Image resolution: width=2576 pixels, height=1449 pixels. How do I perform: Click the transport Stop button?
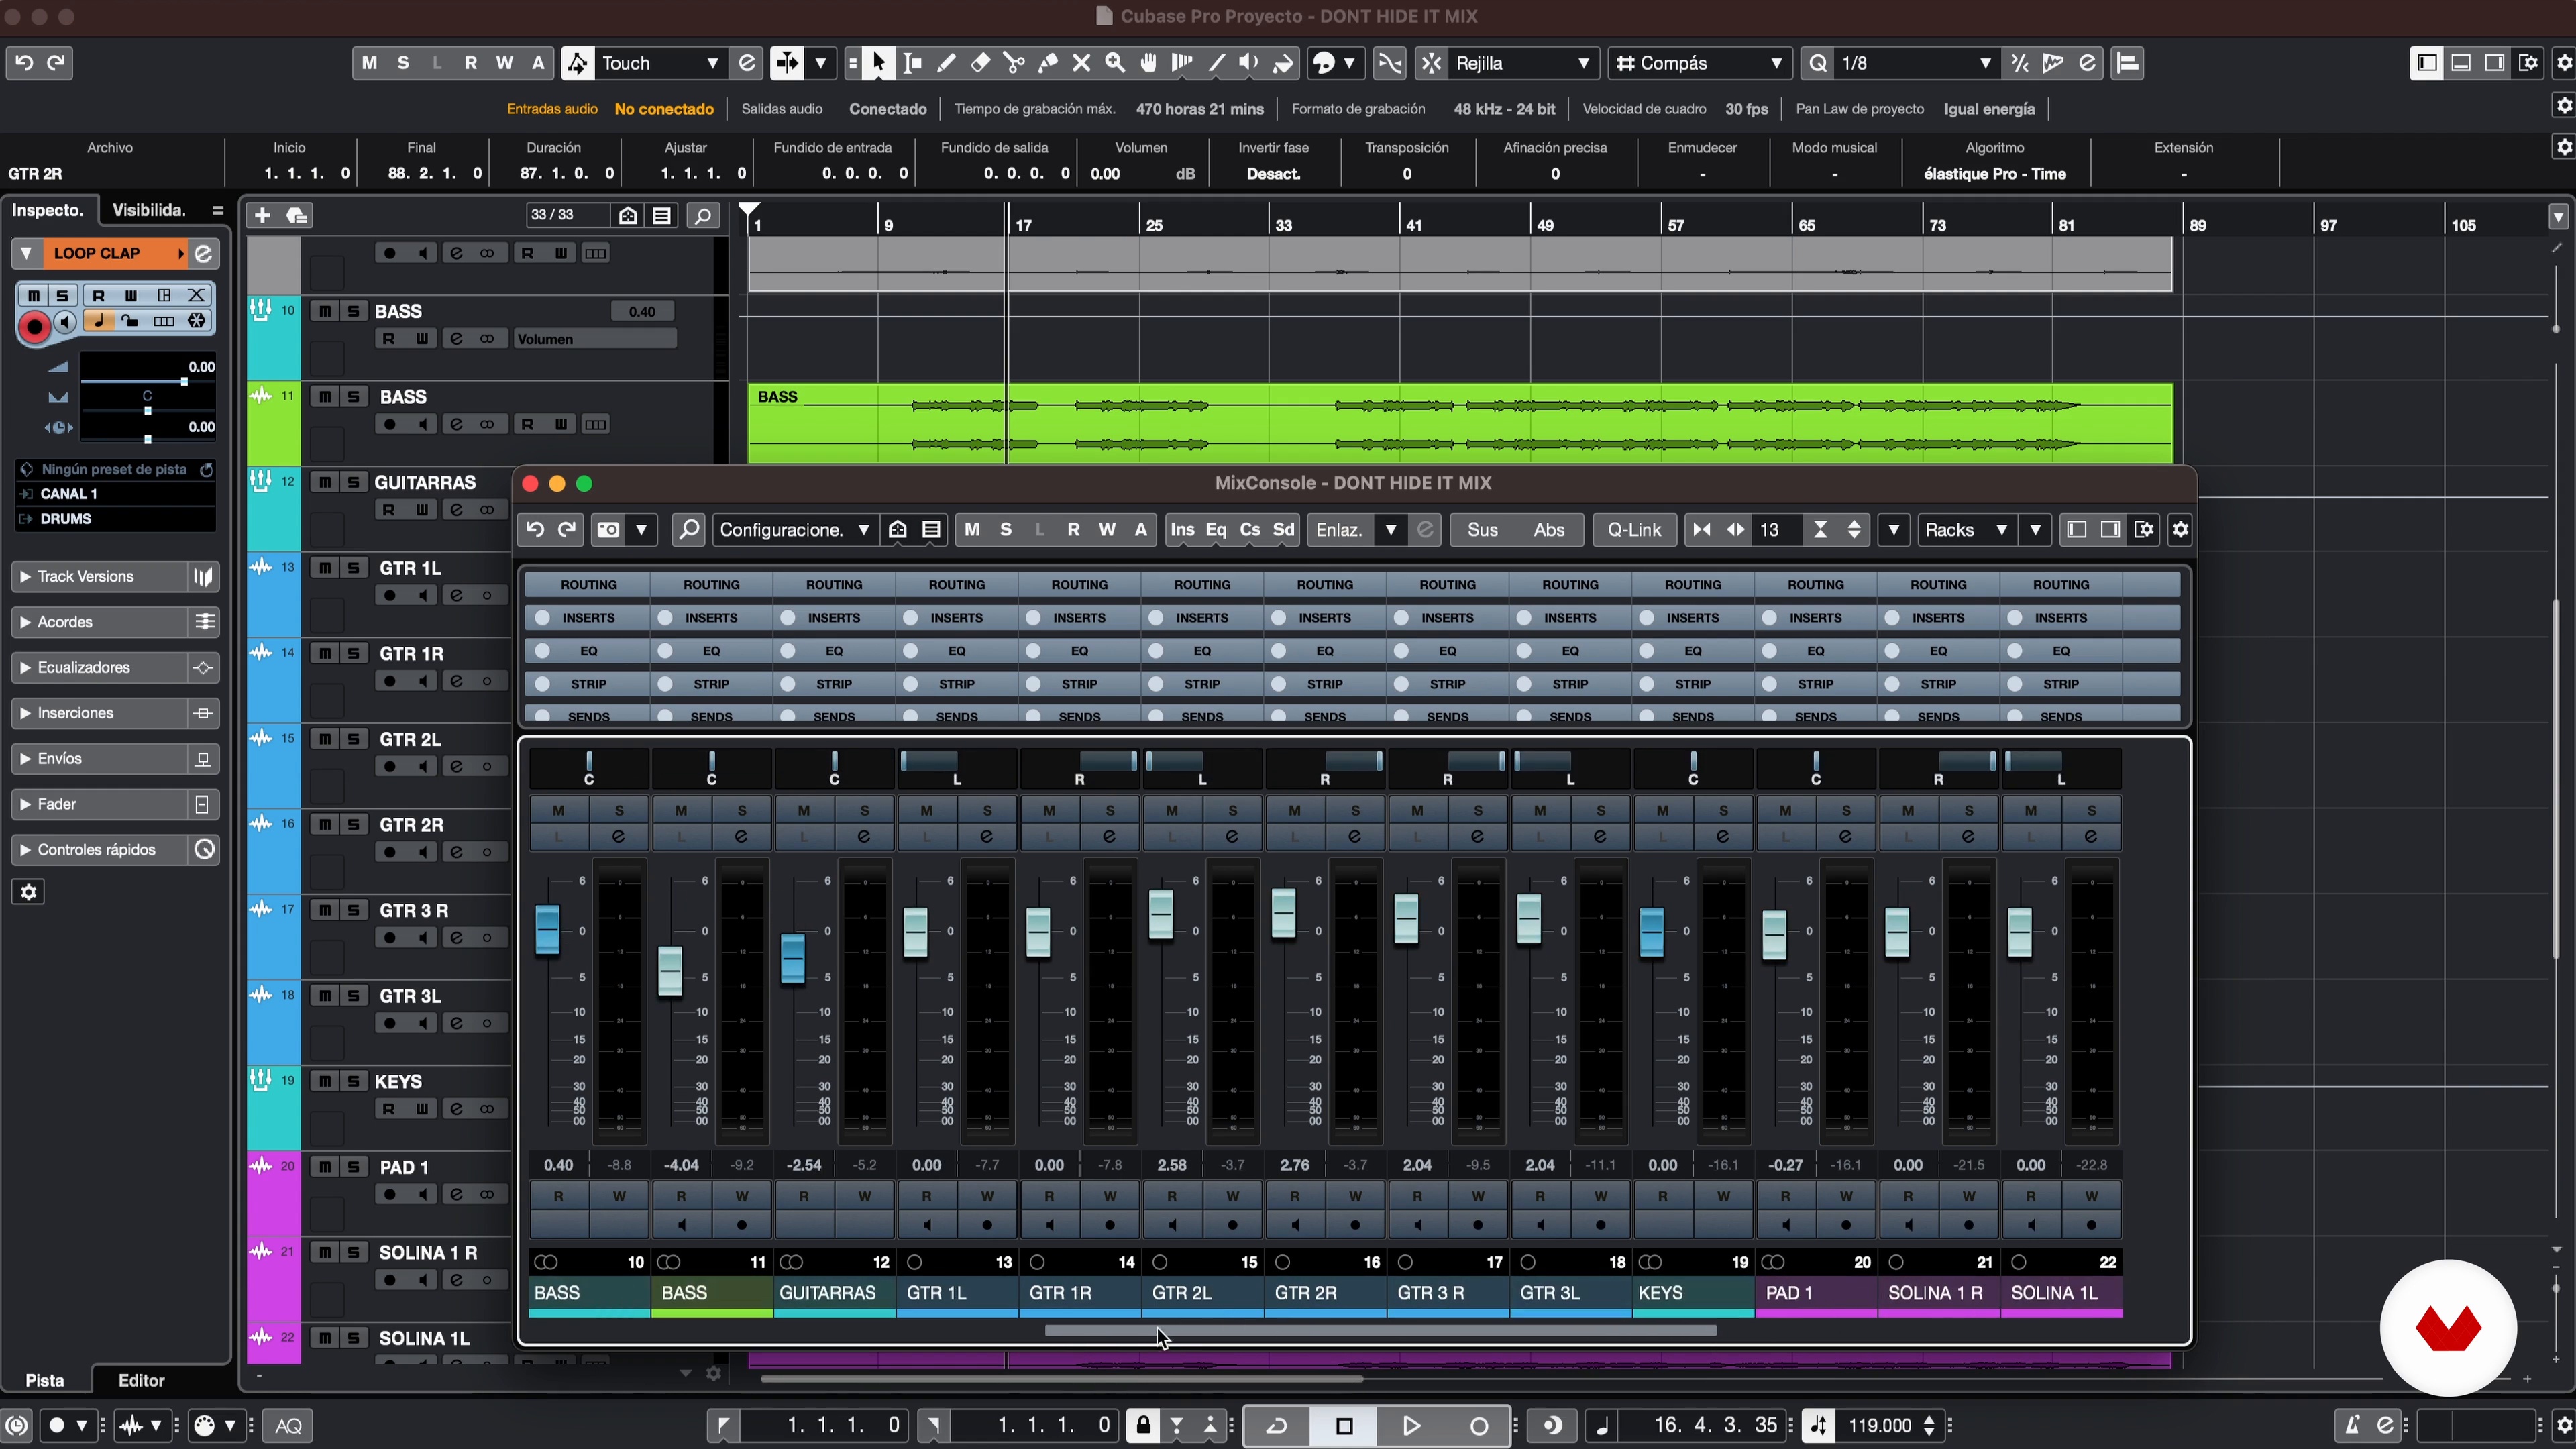click(x=1344, y=1426)
